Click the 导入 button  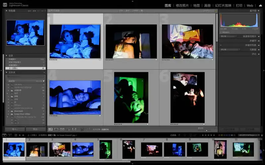pos(15,129)
